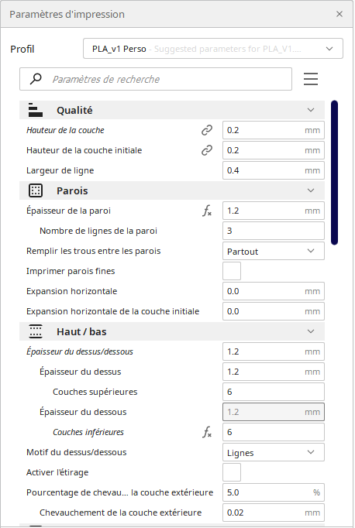Screen dimensions: 355x528
Task: Click the Expansion horizontale label
Action: click(x=72, y=291)
